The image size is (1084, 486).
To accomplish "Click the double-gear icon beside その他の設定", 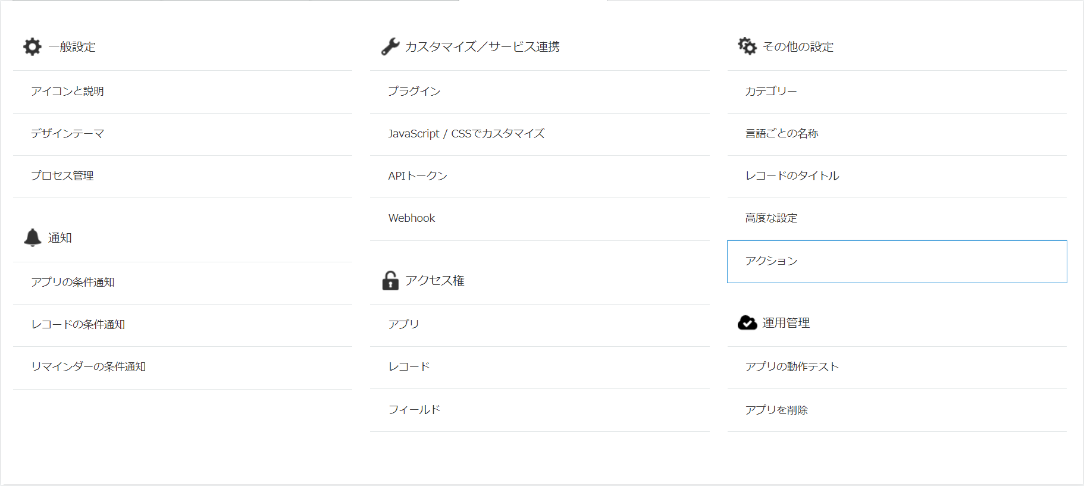I will tap(747, 46).
